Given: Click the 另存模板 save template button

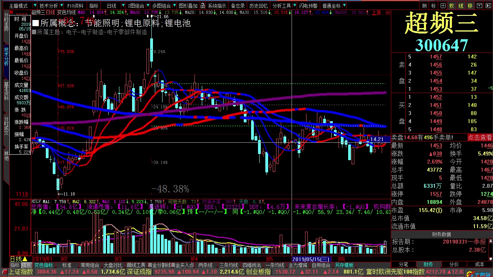Looking at the screenshot, I should click(344, 265).
